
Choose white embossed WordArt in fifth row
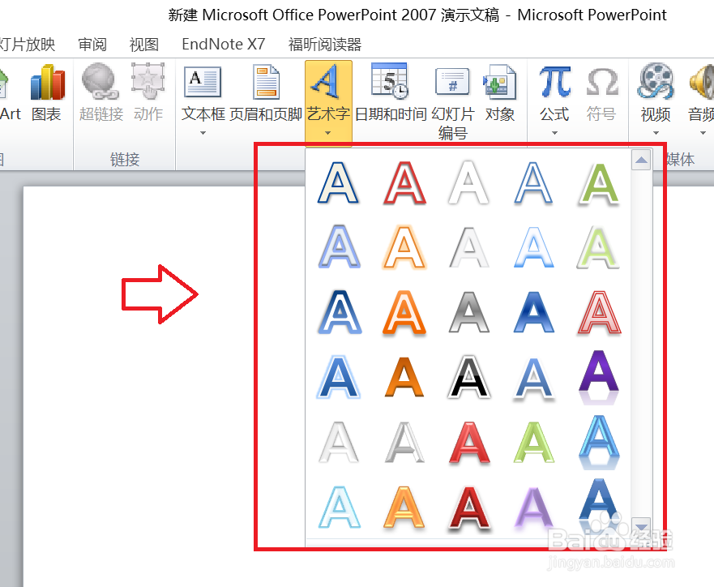tap(339, 442)
